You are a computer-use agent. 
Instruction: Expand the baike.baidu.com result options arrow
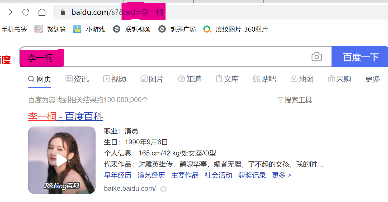(164, 189)
